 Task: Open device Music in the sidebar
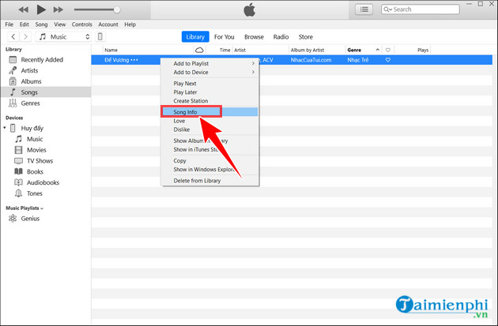point(35,139)
